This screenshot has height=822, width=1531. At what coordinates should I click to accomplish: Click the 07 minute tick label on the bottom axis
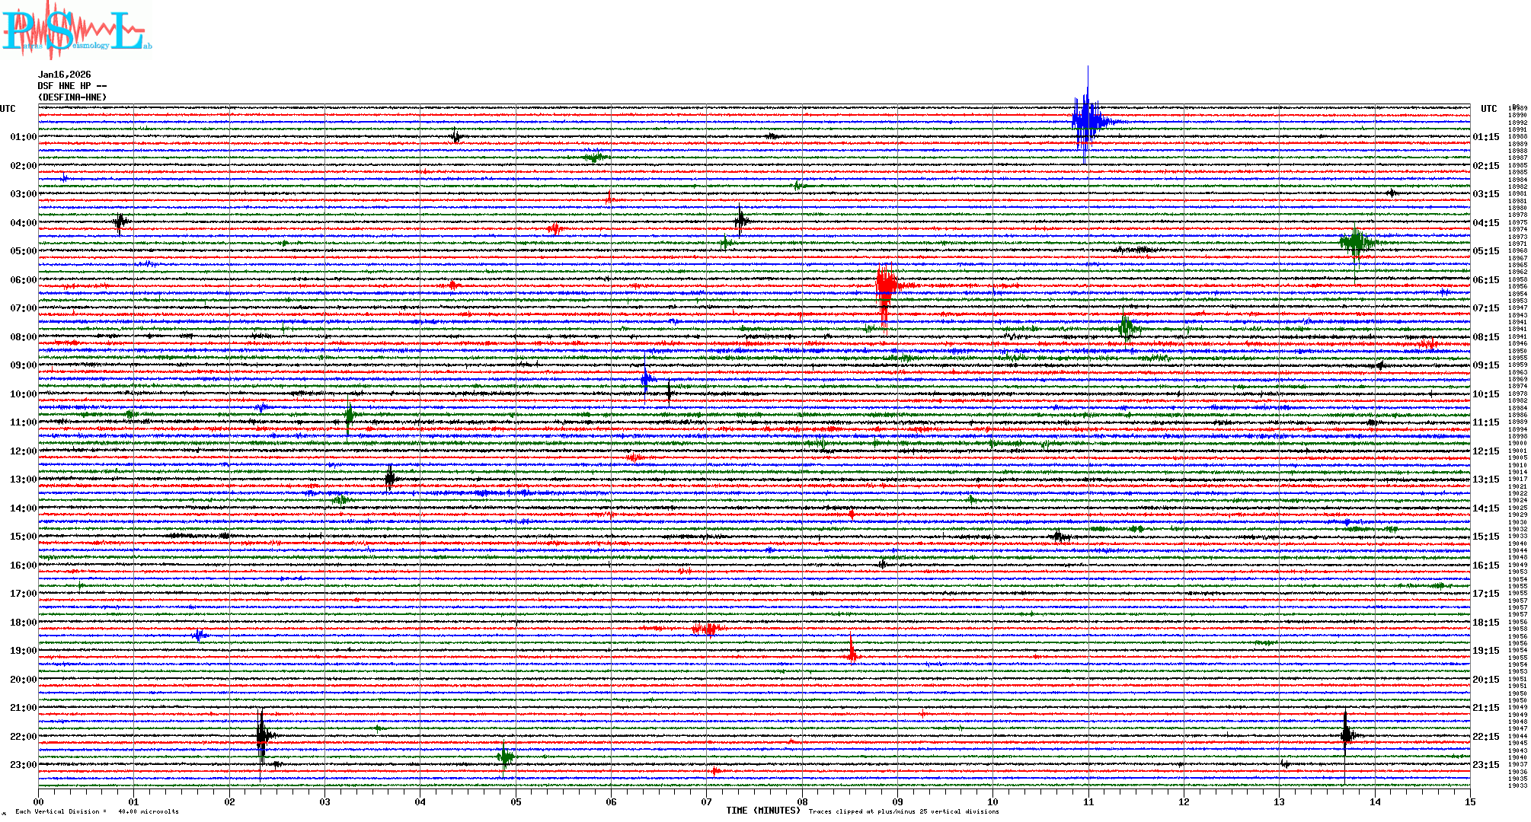point(706,801)
